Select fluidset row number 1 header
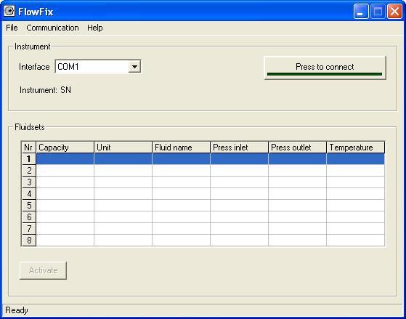The height and width of the screenshot is (319, 406). point(29,159)
